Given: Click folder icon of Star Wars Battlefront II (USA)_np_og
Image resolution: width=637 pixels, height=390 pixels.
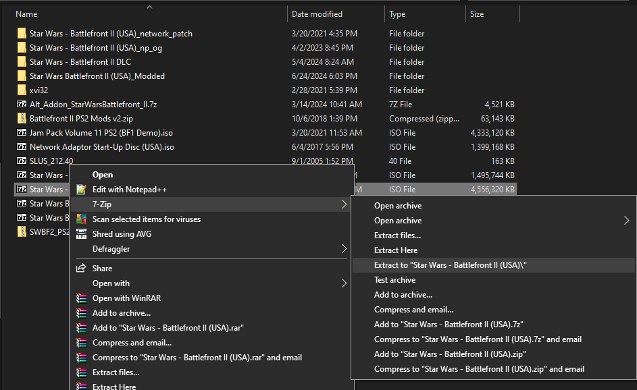Looking at the screenshot, I should (22, 47).
